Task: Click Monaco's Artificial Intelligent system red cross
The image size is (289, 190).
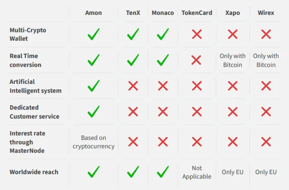Action: (x=163, y=86)
